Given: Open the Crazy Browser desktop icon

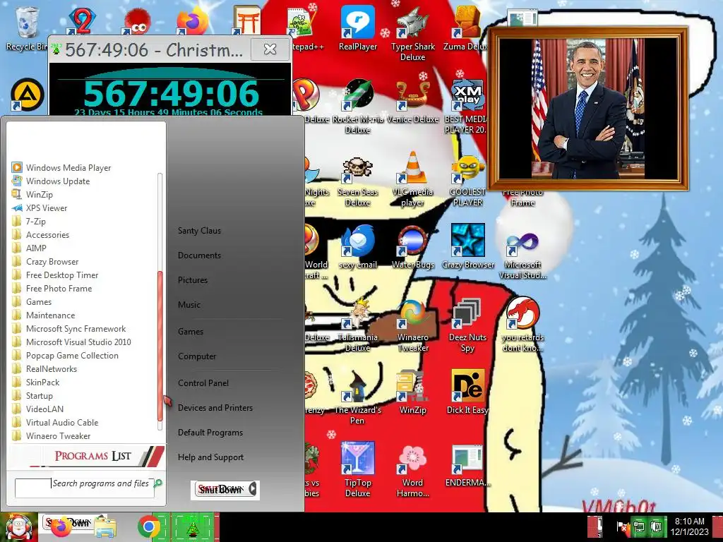Looking at the screenshot, I should point(467,247).
